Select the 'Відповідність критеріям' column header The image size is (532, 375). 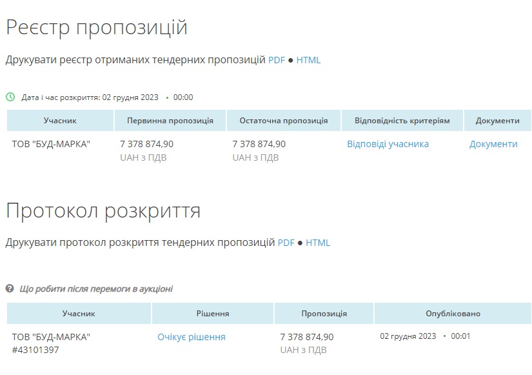click(402, 121)
